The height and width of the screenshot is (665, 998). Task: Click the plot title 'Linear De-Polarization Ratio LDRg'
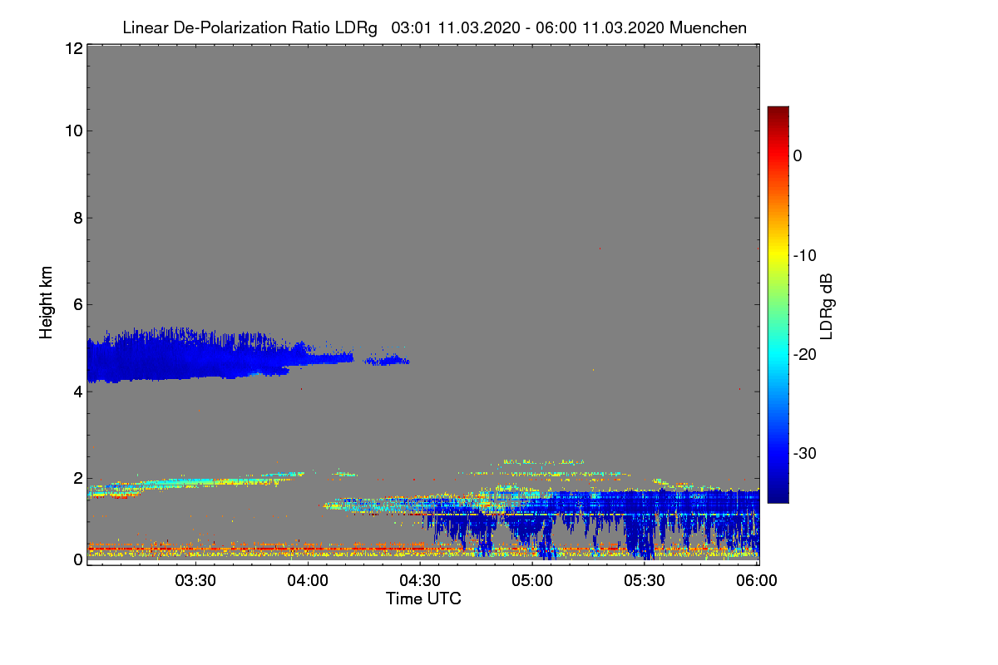(249, 28)
